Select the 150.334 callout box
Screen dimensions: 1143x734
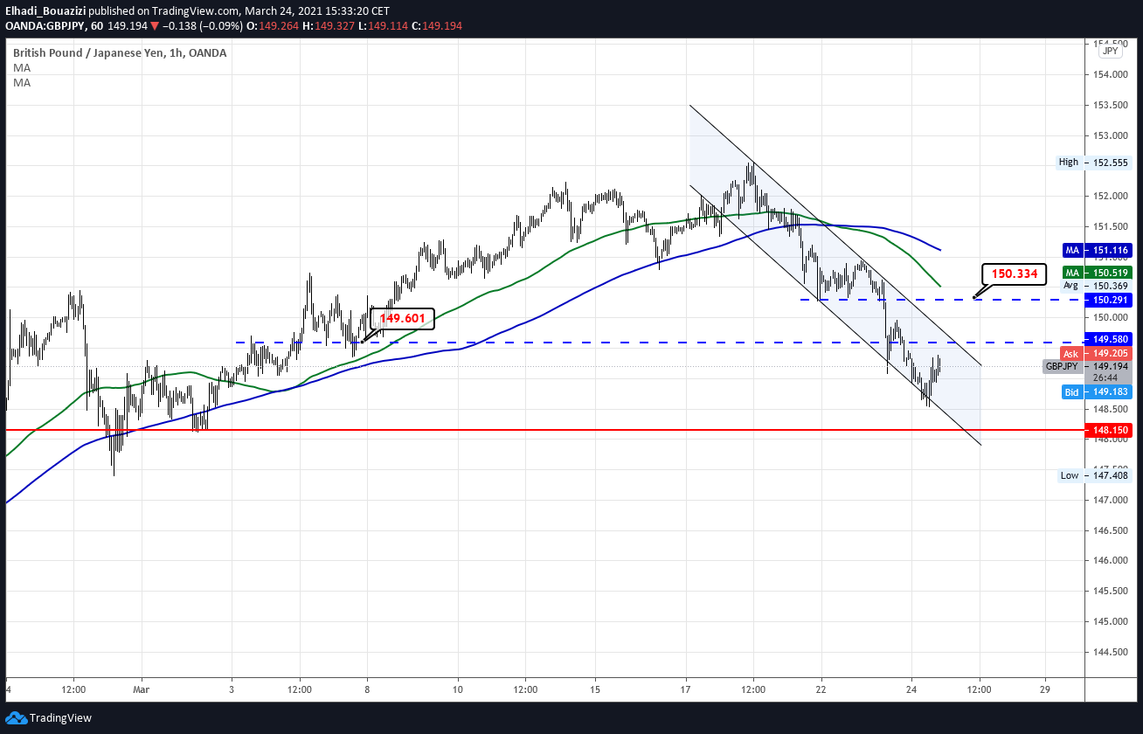(1014, 274)
